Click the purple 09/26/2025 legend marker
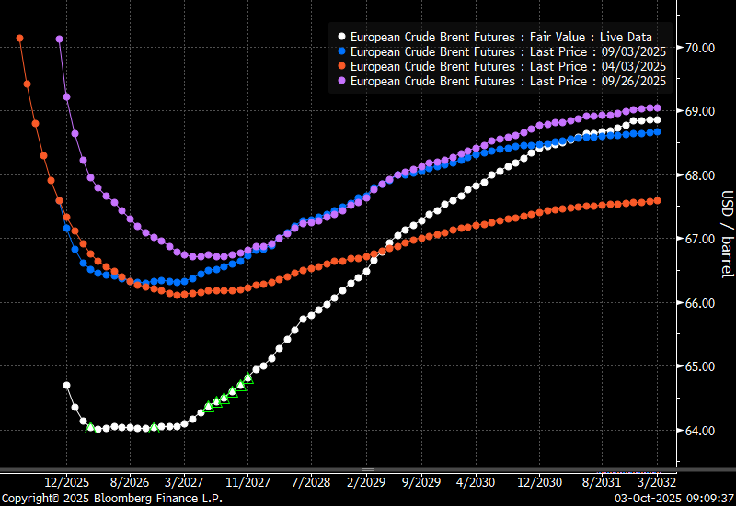This screenshot has width=736, height=506. pyautogui.click(x=342, y=82)
